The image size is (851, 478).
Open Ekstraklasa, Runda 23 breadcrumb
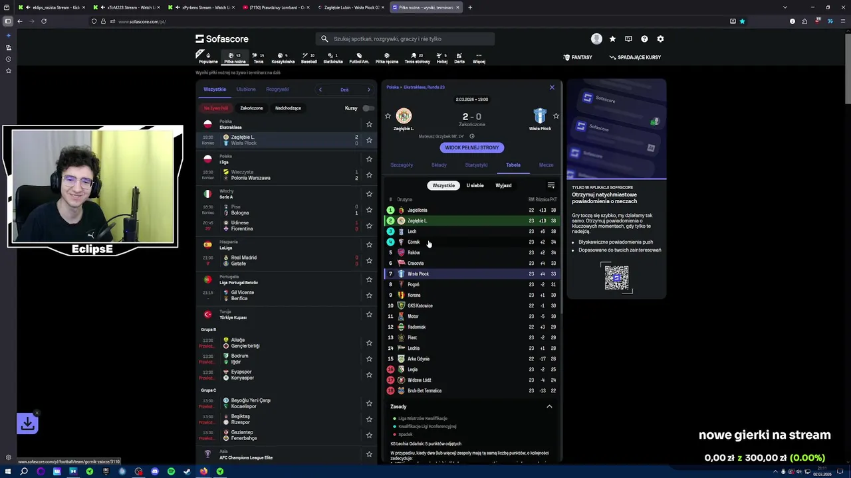(424, 87)
